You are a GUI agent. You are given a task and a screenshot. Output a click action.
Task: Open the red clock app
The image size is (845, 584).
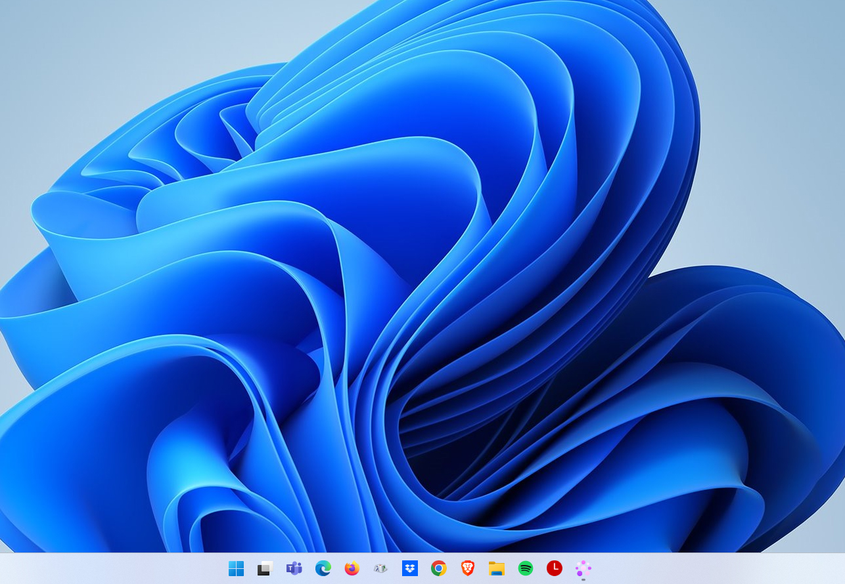point(554,568)
